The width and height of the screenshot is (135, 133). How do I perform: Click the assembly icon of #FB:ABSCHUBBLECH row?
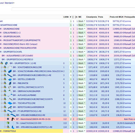click(x=8, y=115)
